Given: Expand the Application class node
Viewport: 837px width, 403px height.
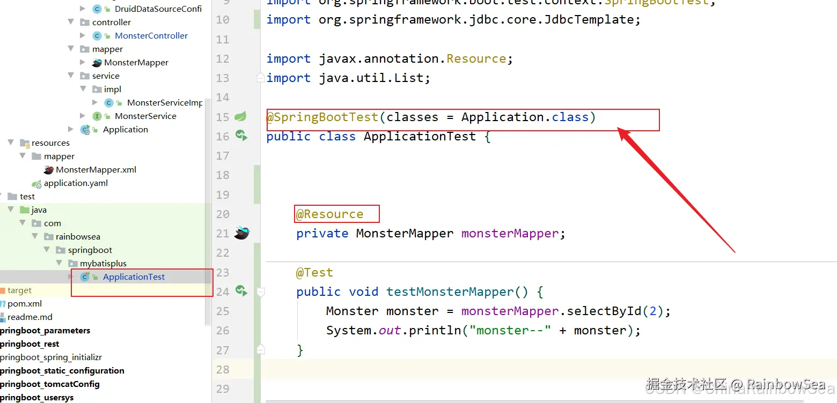Looking at the screenshot, I should point(71,129).
